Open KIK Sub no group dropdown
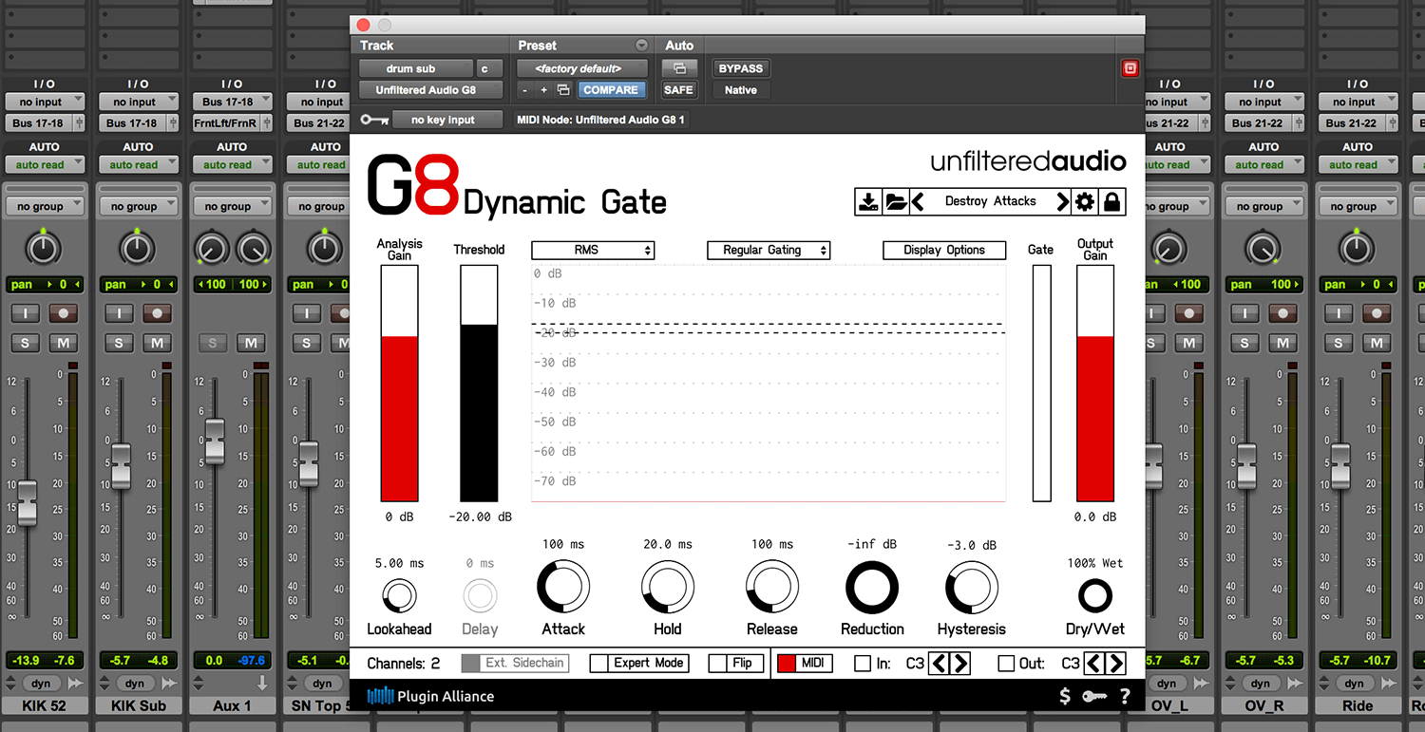 tap(139, 206)
